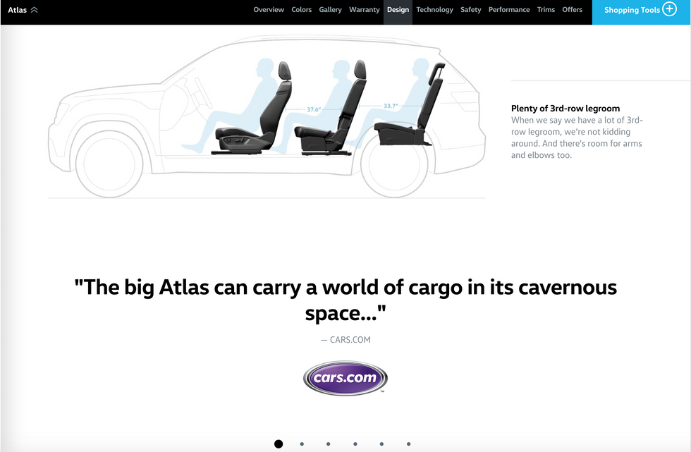
Task: Collapse Atlas menu with double chevron icon
Action: 34,10
